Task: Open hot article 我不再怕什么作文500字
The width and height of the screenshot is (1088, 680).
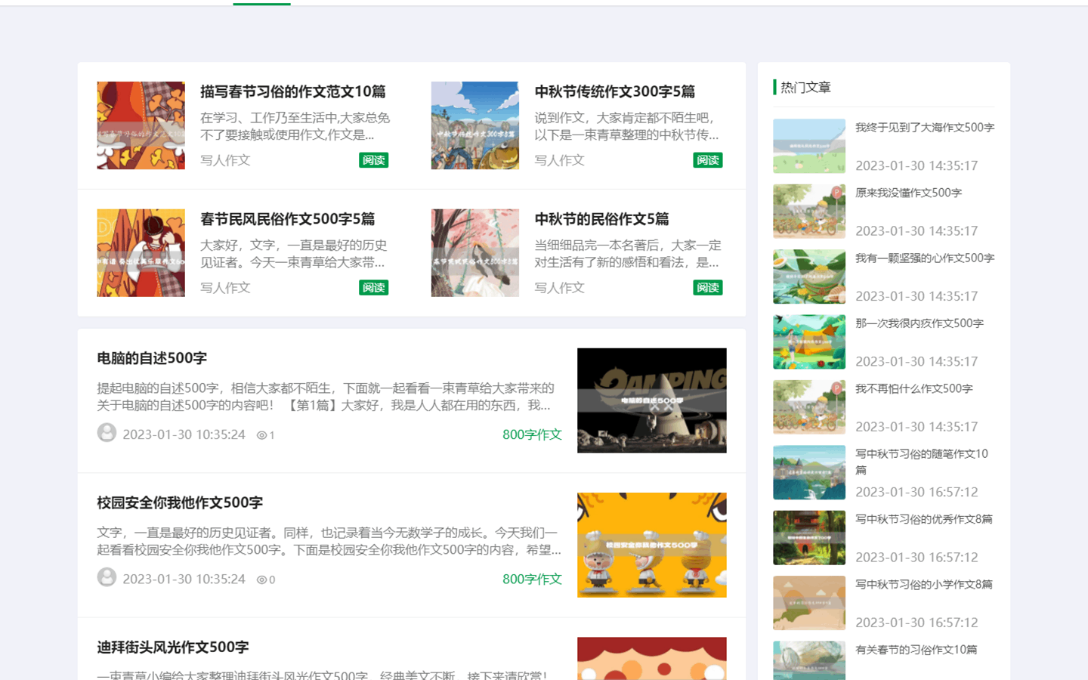Action: tap(914, 389)
